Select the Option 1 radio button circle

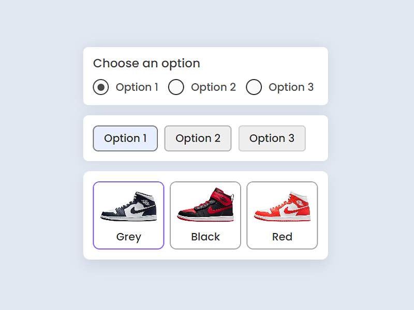click(x=101, y=87)
